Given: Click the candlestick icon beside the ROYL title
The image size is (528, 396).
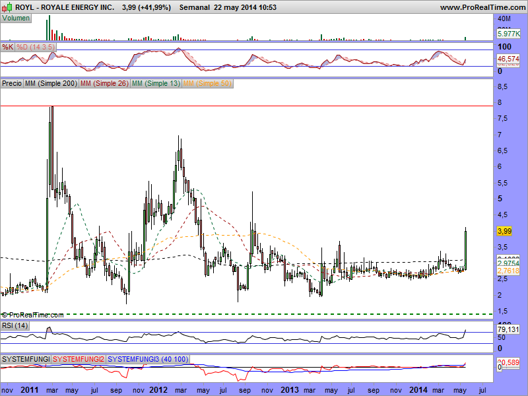Looking at the screenshot, I should pos(7,7).
